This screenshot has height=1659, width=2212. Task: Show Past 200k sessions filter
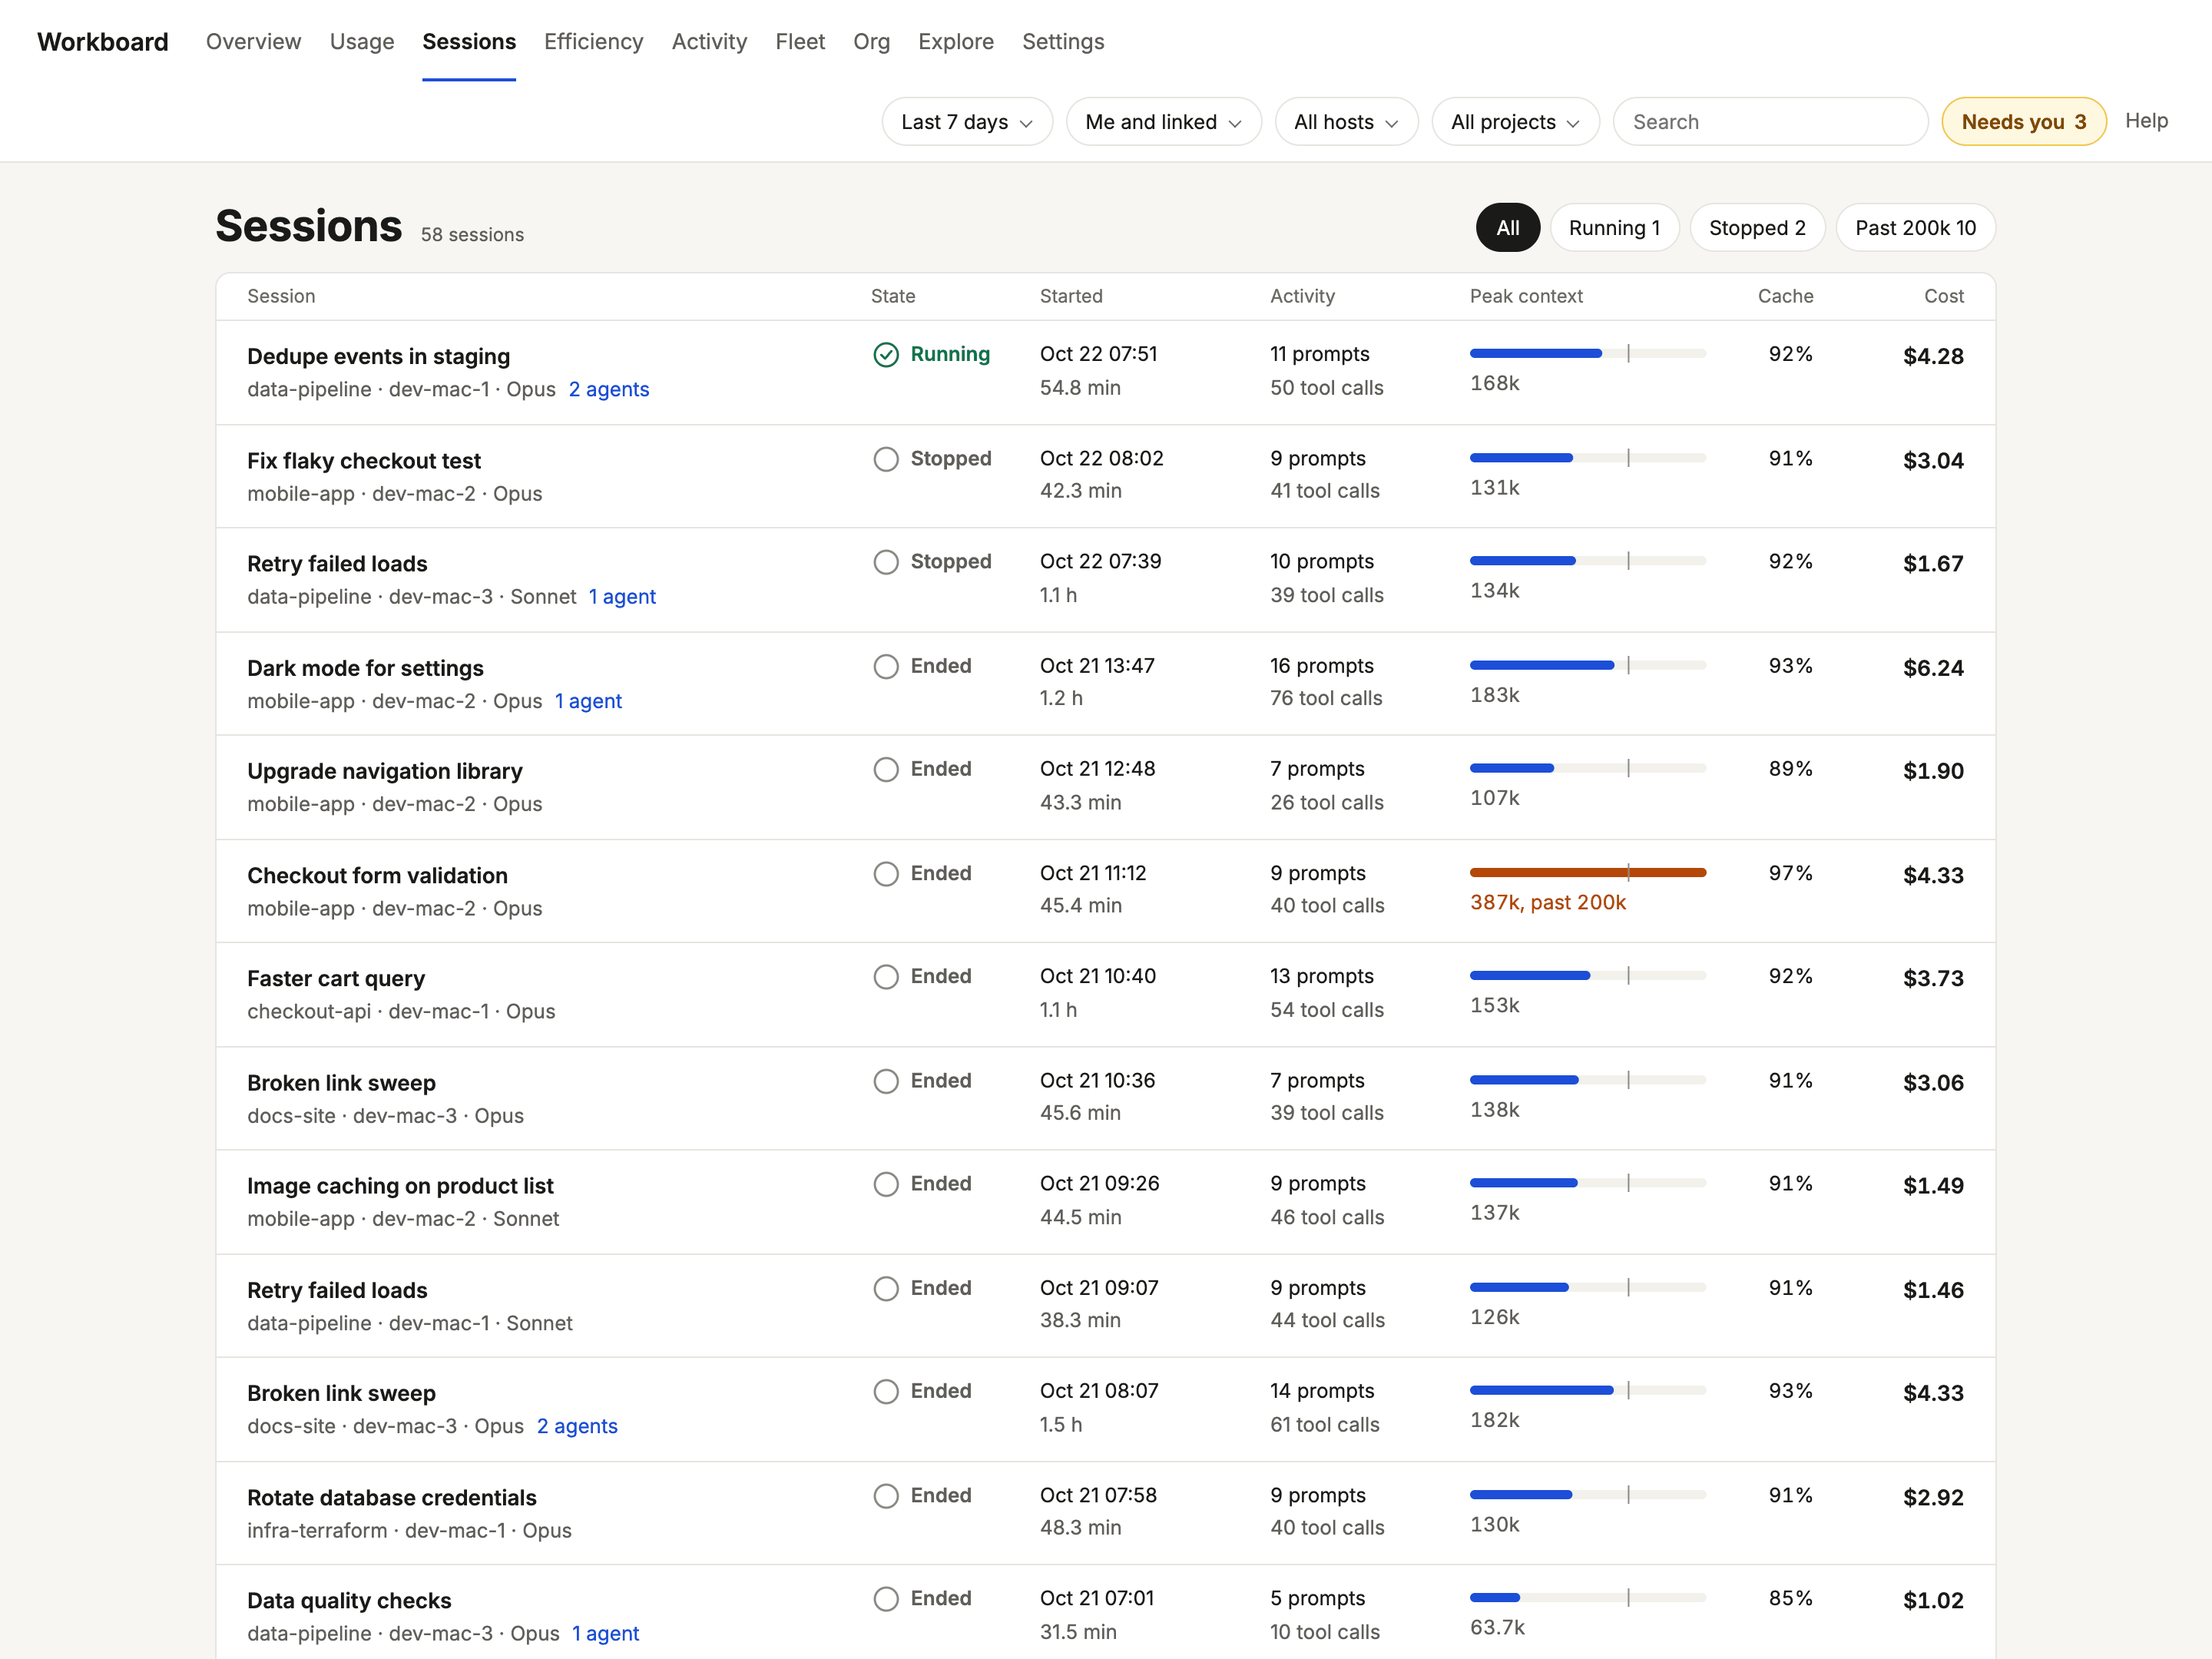(x=1915, y=228)
